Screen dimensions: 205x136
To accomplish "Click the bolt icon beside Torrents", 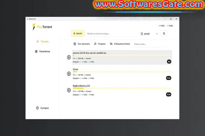I will [x=38, y=42].
